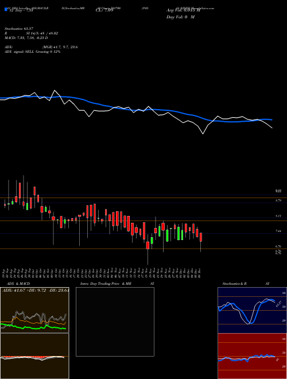
Task: Select the Avg Vol 0.015 M text
Action: click(x=183, y=10)
